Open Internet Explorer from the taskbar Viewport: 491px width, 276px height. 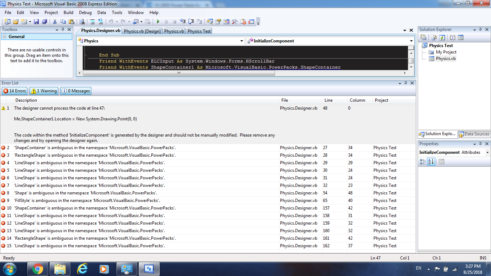(x=82, y=269)
